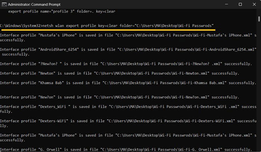Screen dimensions: 261x152
Task: Click the "New?on" saved profile line
Action: click(x=120, y=97)
